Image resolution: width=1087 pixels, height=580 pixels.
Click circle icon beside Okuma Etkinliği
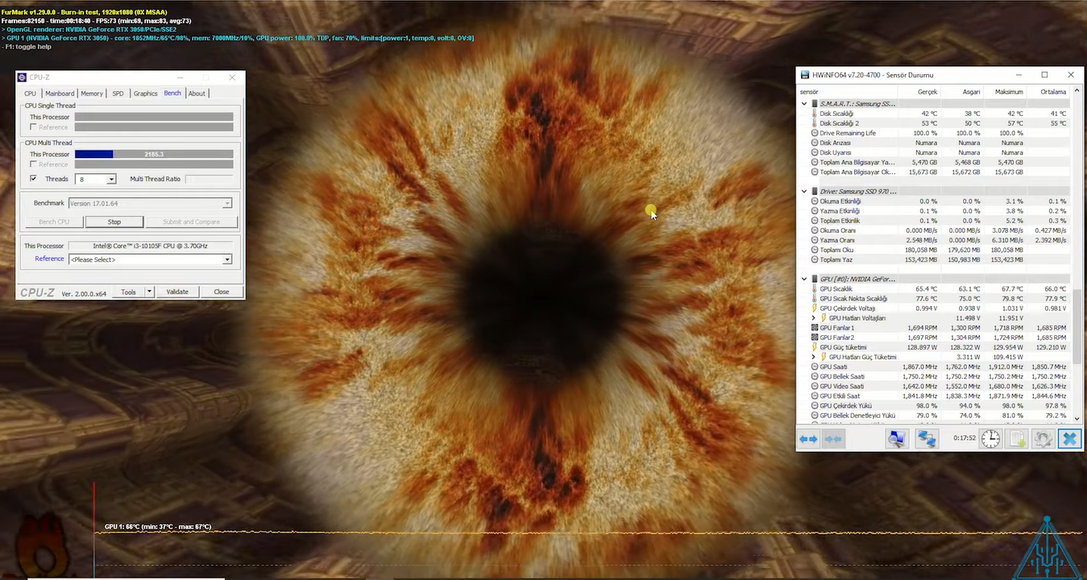[x=815, y=201]
